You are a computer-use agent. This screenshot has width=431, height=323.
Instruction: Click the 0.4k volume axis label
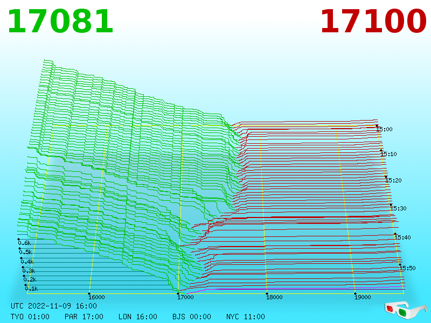27,262
